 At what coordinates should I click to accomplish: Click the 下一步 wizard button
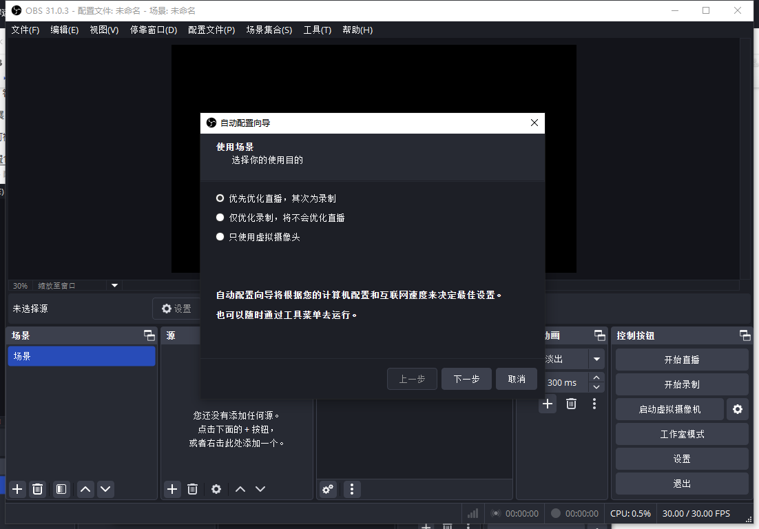coord(466,379)
